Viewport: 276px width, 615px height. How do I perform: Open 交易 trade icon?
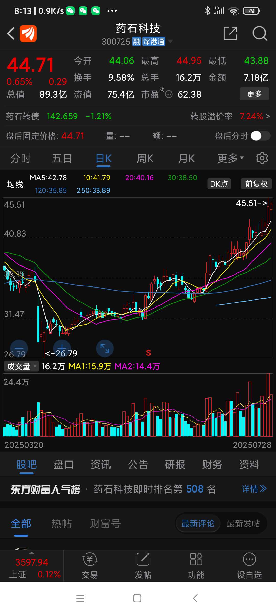[90, 566]
